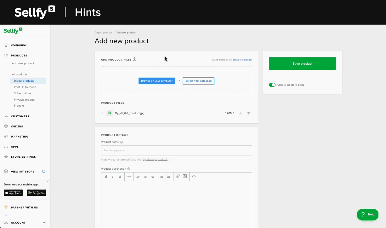The width and height of the screenshot is (386, 228).
Task: Insert an image into product description
Action: 185,176
